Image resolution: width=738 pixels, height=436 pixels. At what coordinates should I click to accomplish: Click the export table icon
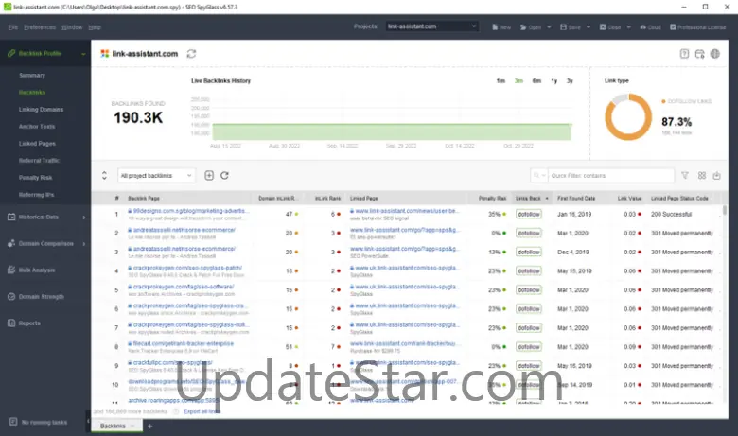717,175
